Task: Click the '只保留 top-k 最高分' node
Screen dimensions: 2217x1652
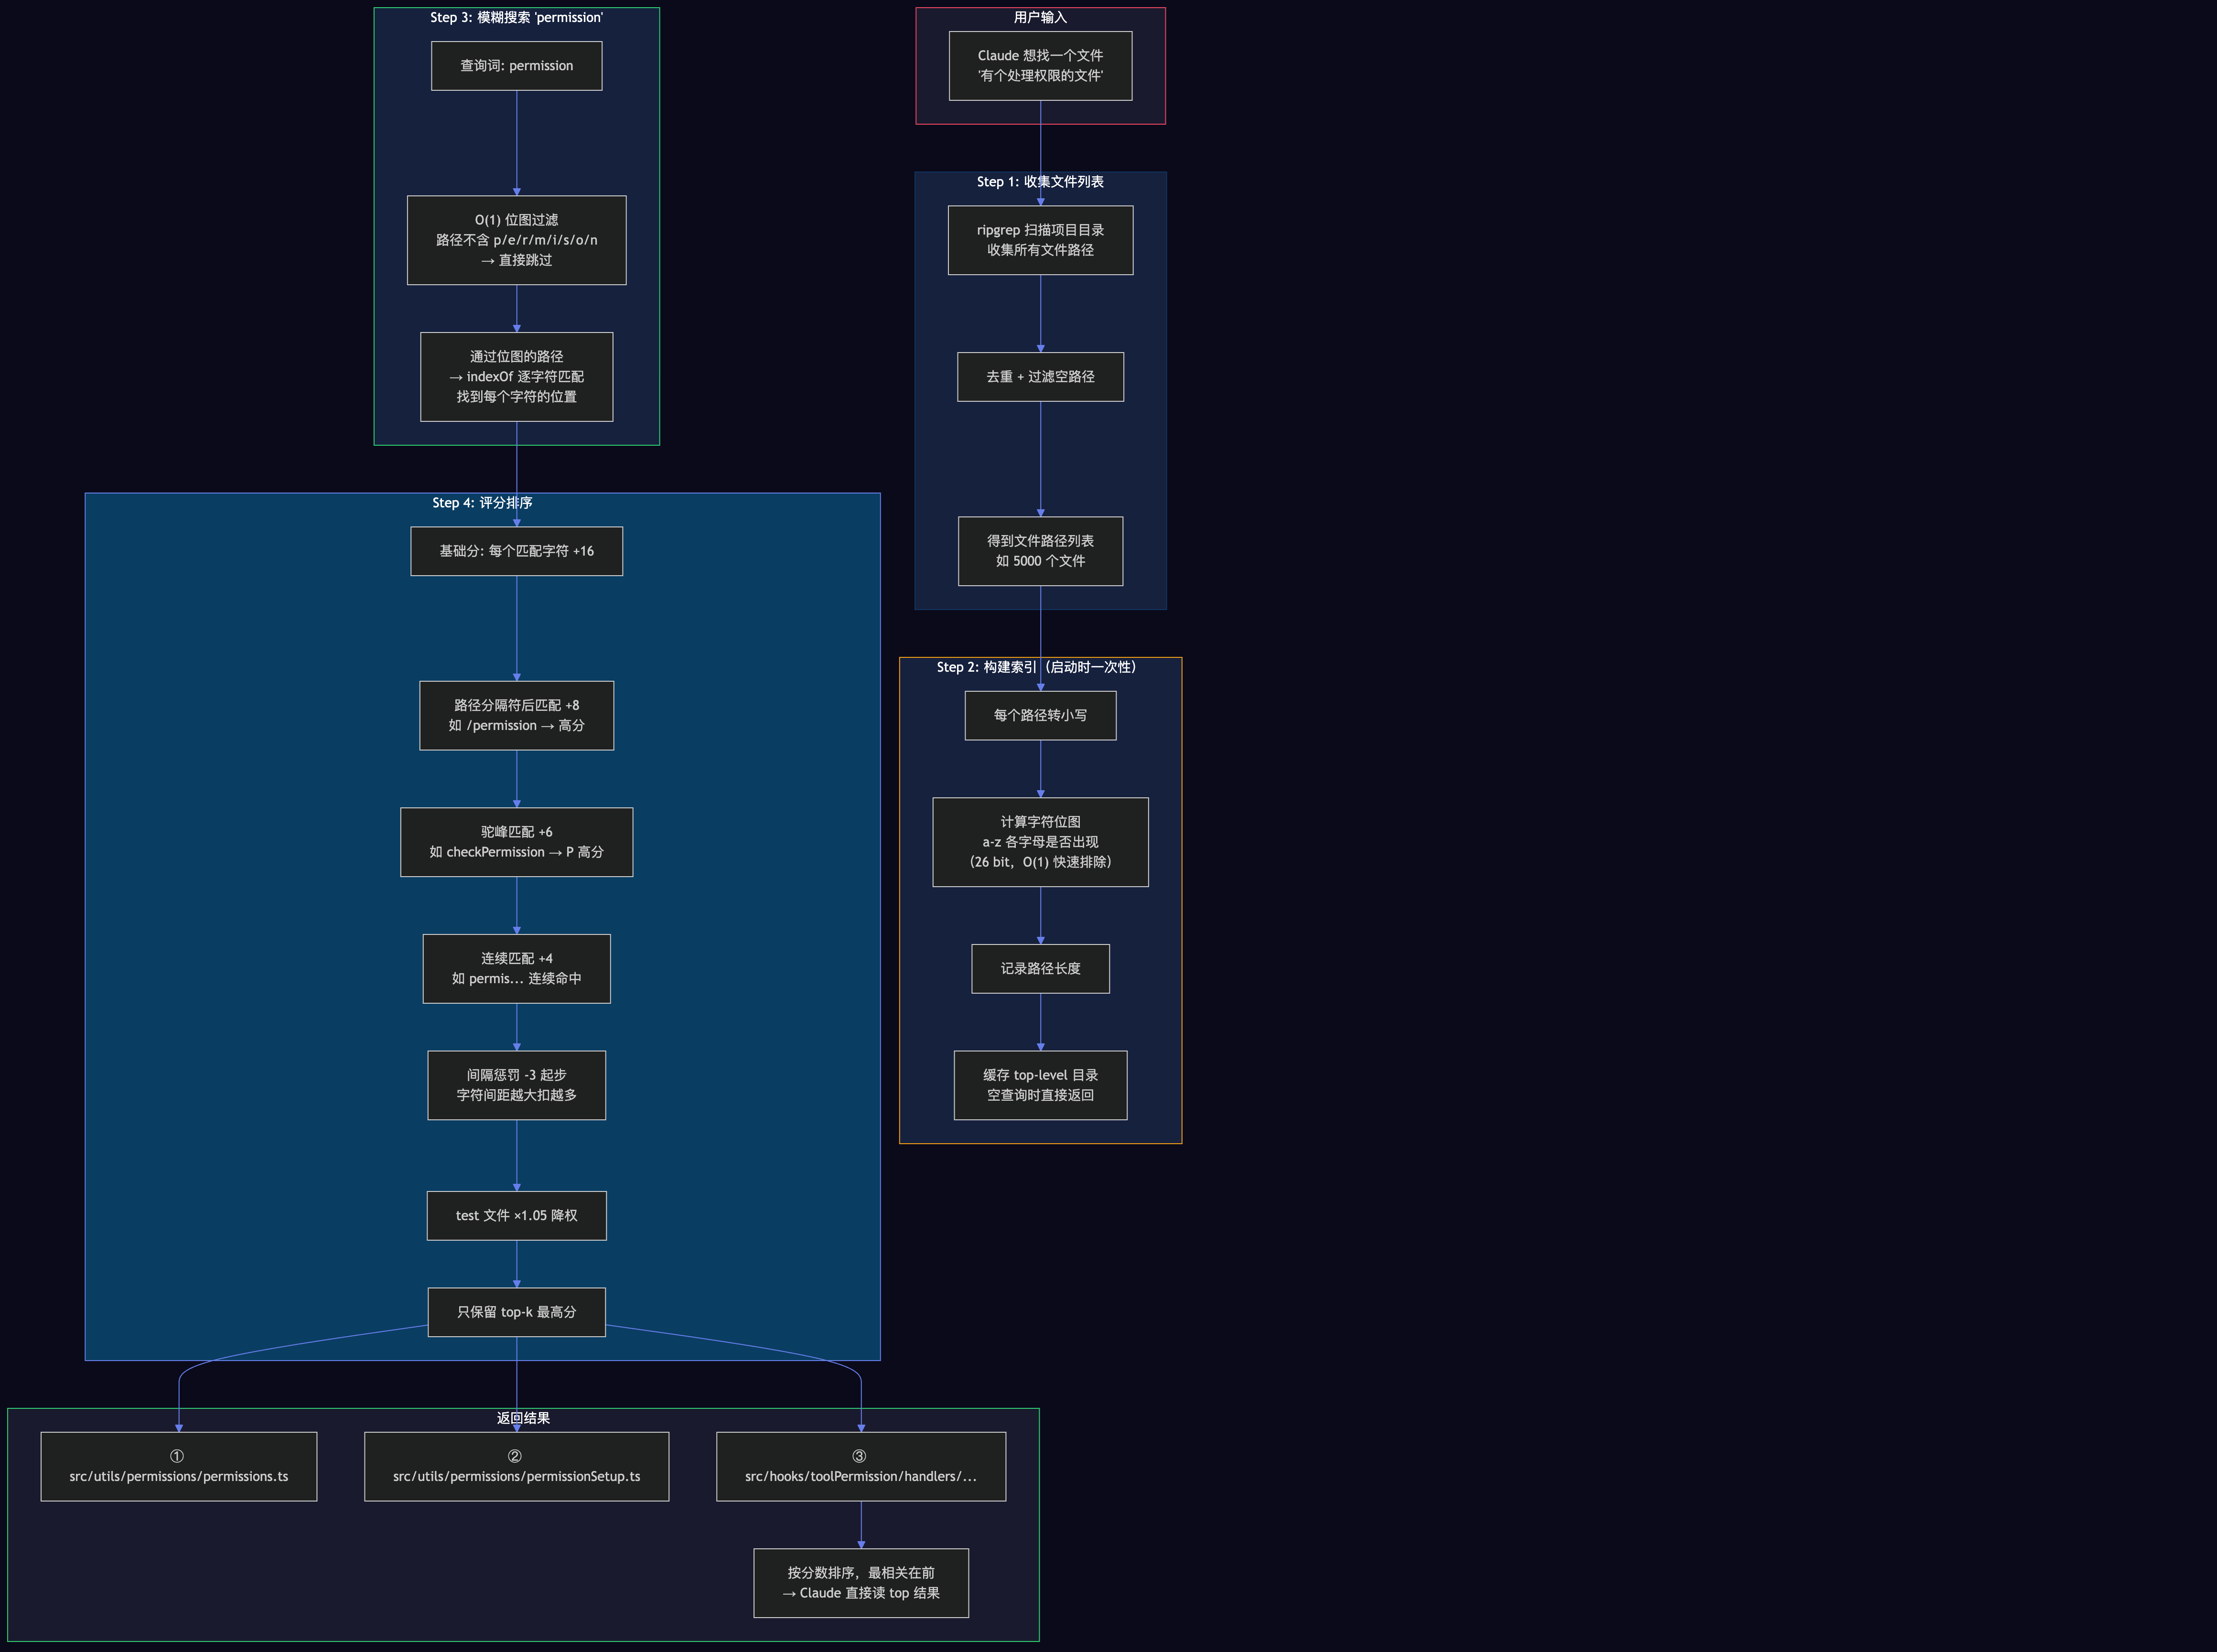Action: click(x=516, y=1312)
